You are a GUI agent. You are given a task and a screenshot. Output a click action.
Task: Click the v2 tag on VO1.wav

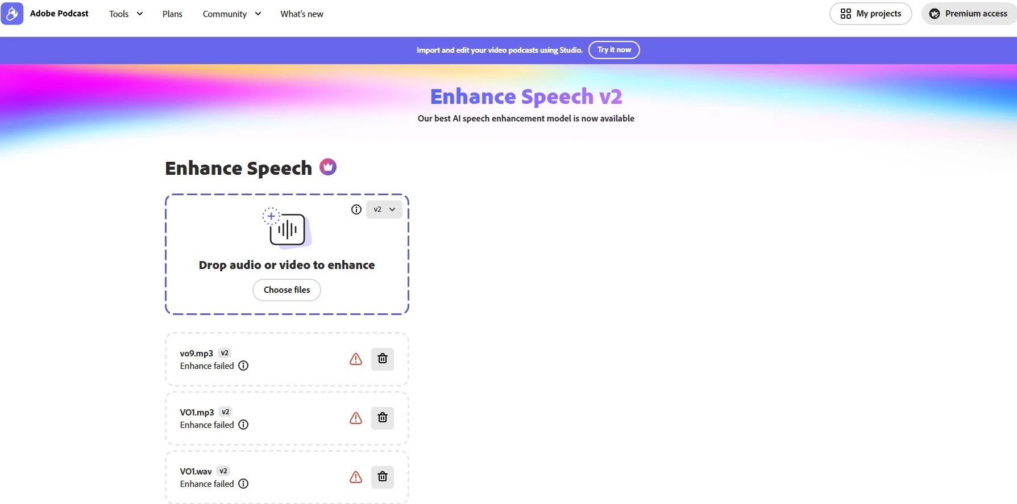click(223, 471)
